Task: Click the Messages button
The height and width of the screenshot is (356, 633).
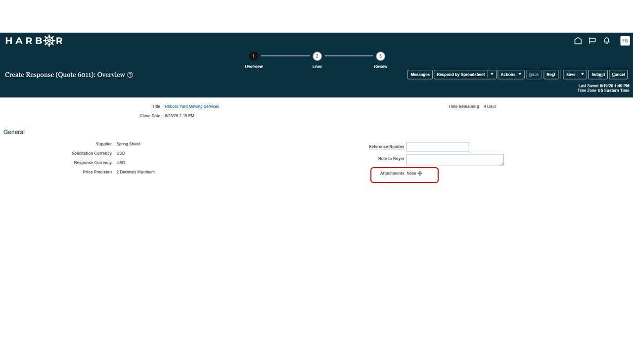Action: (x=420, y=75)
